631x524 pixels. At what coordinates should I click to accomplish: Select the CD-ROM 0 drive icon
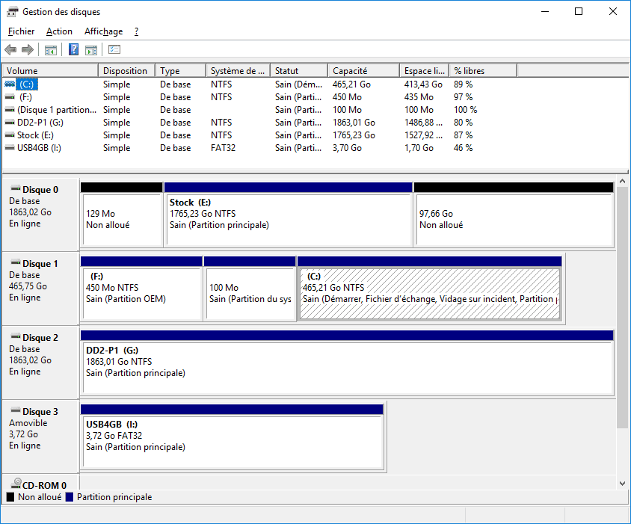tap(15, 485)
